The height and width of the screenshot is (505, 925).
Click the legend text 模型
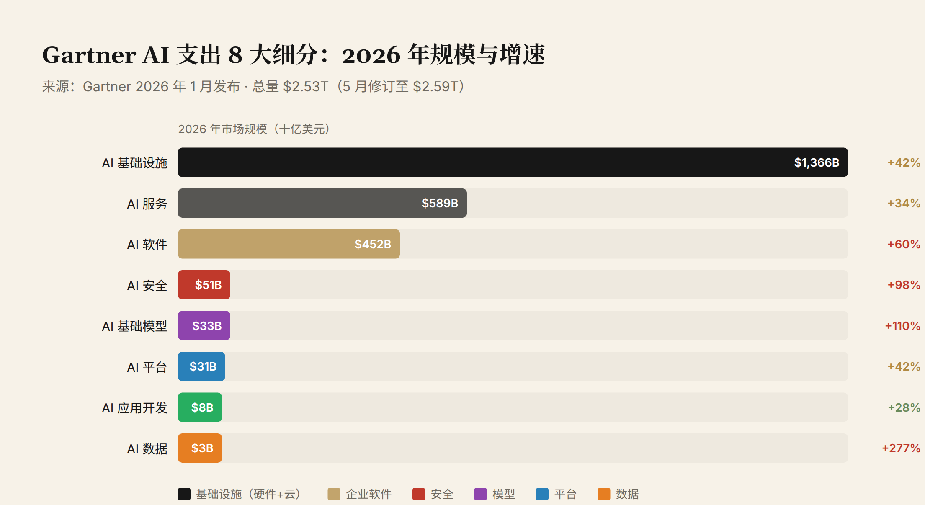(x=504, y=494)
